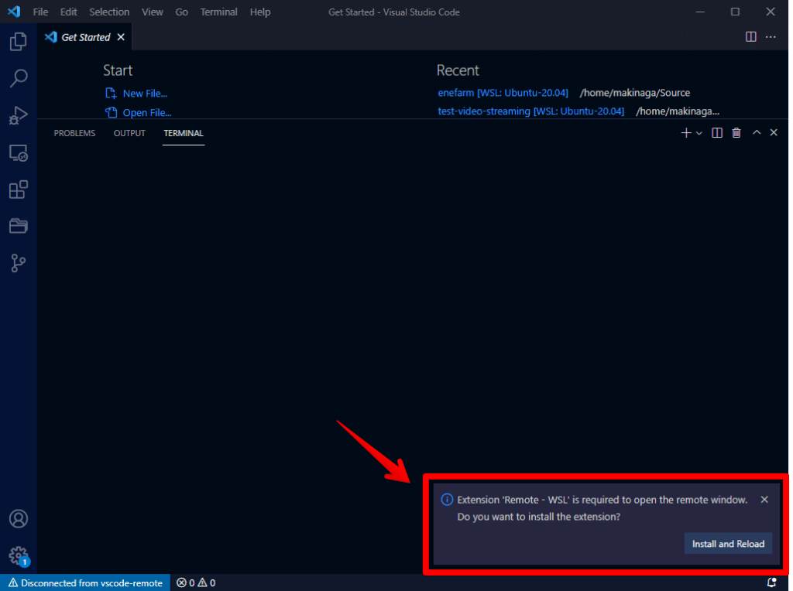
Task: Toggle the notifications bell in the status bar
Action: point(771,582)
